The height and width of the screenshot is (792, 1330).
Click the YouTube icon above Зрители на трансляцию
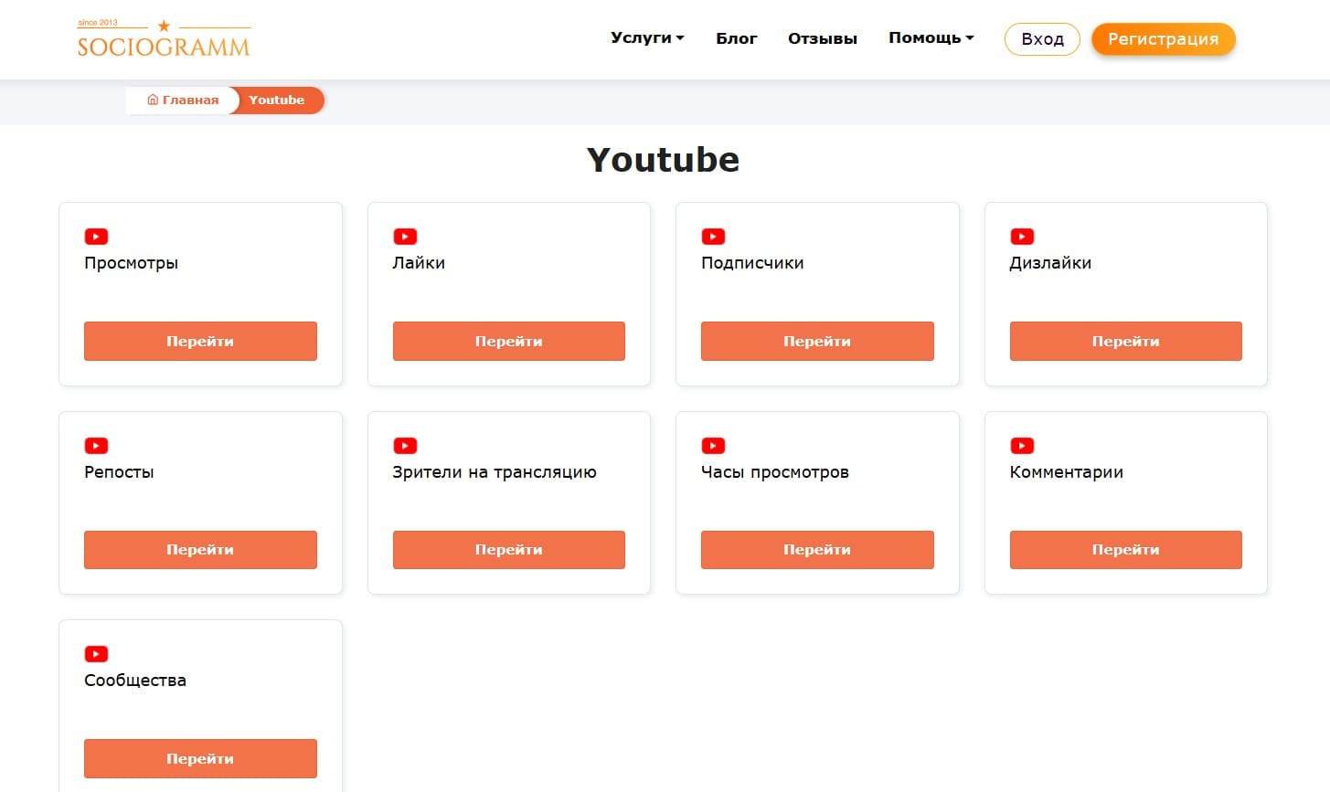pyautogui.click(x=405, y=446)
